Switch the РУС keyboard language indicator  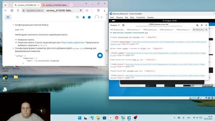(x=189, y=118)
